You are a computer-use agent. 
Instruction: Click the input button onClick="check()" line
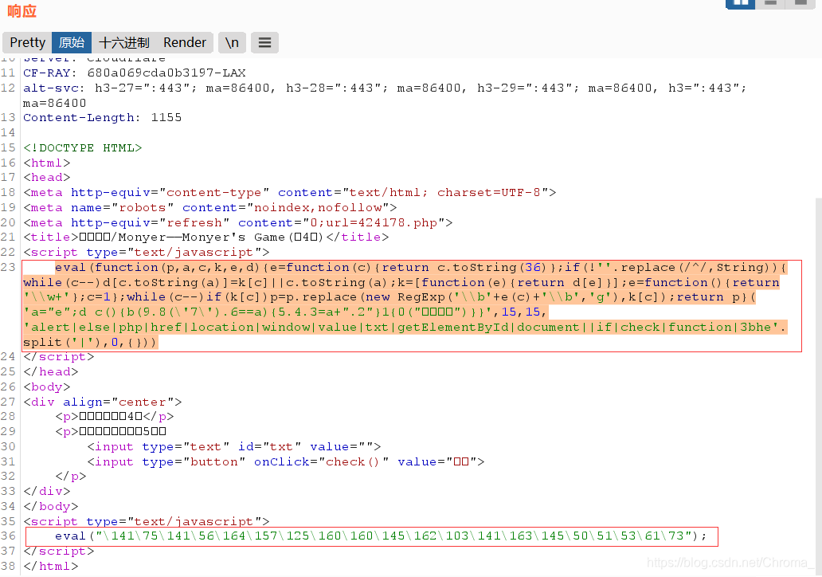click(285, 462)
